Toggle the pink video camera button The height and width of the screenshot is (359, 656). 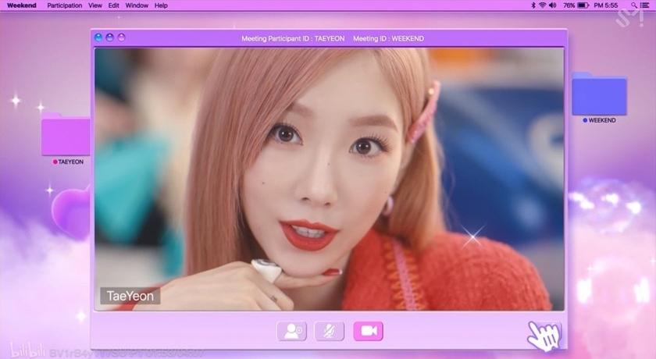point(368,331)
